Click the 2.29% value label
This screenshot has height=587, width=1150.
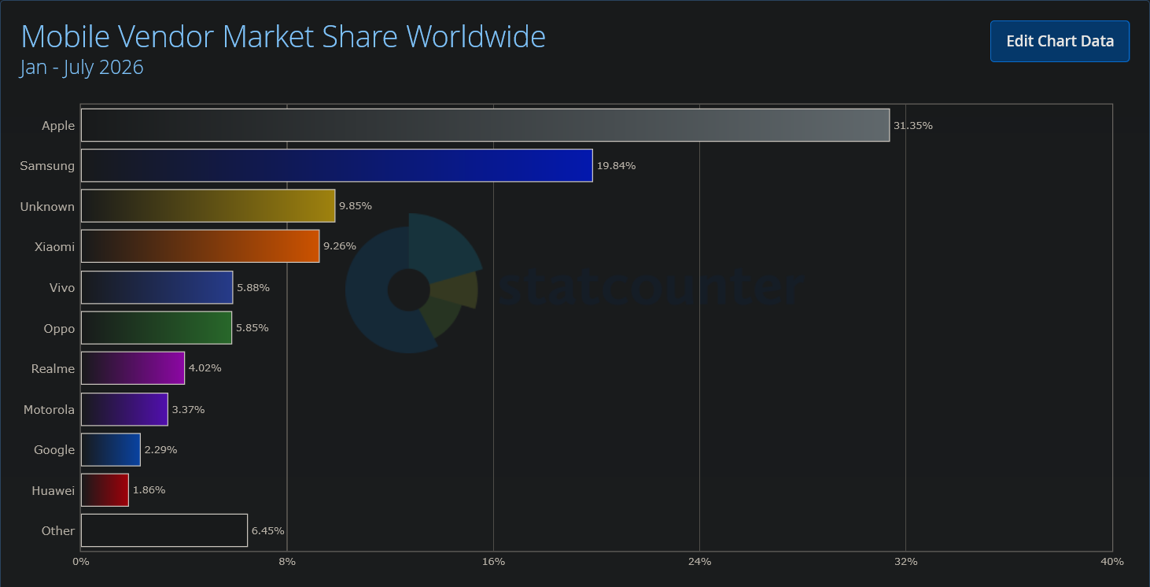coord(161,450)
